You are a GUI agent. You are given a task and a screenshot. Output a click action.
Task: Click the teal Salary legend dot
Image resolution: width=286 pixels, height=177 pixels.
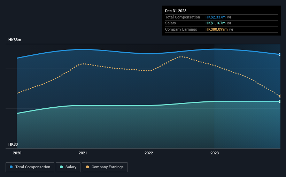61,167
